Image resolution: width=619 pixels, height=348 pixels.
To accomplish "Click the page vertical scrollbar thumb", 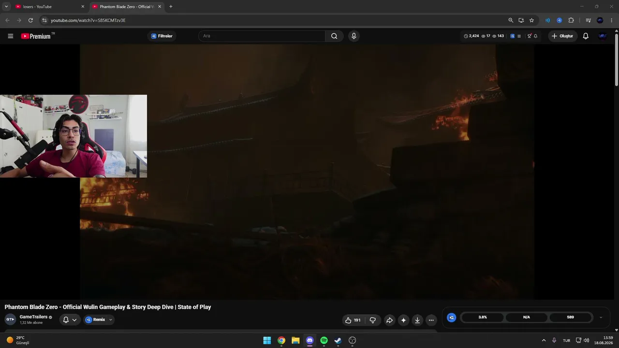I will (616, 60).
